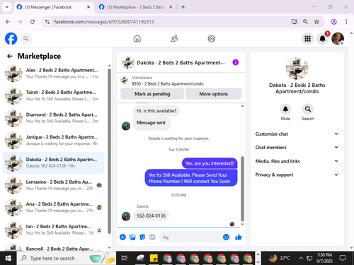Screen dimensions: 354x265
Task: Click the Yes, are you interested? message
Action: click(210, 163)
